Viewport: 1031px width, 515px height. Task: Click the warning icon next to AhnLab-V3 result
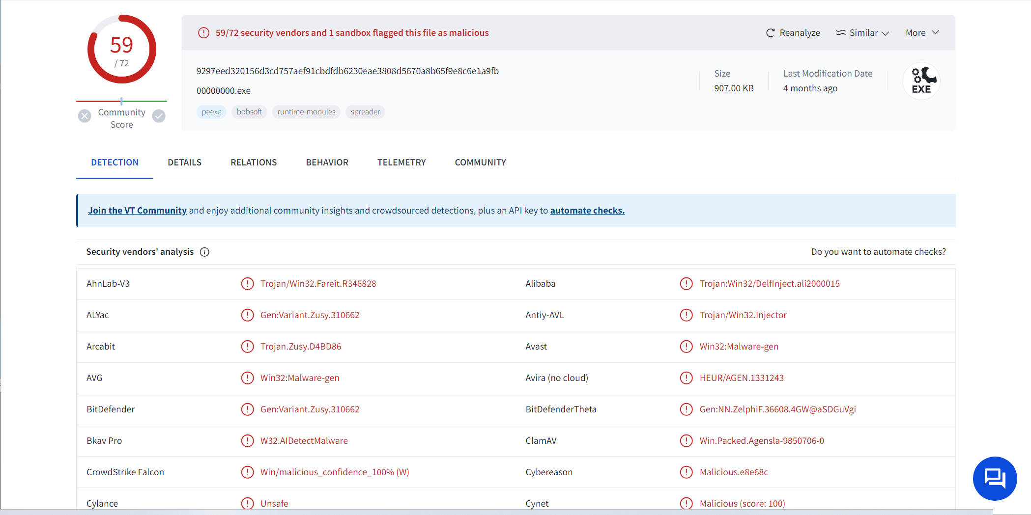point(247,284)
